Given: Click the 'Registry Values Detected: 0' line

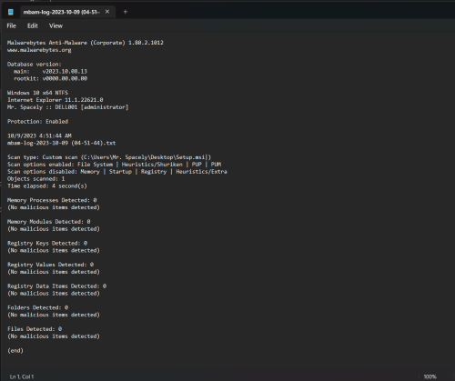Looking at the screenshot, I should (x=50, y=265).
